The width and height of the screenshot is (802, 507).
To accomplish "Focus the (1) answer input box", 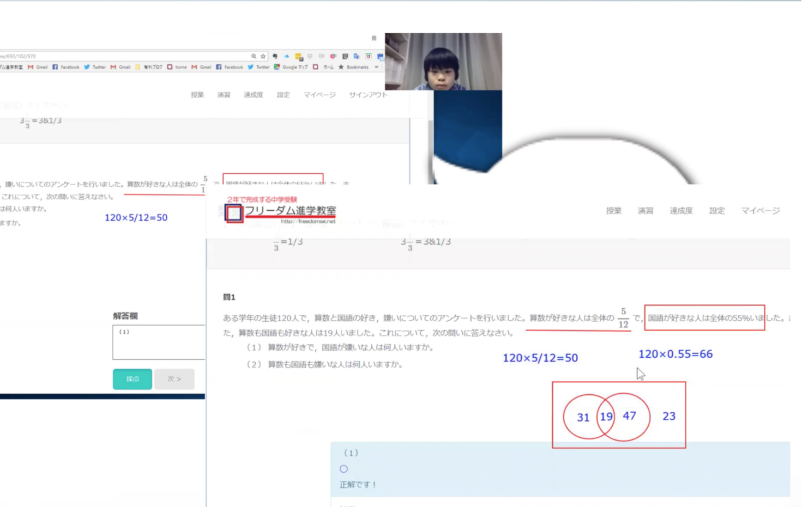I will (159, 342).
